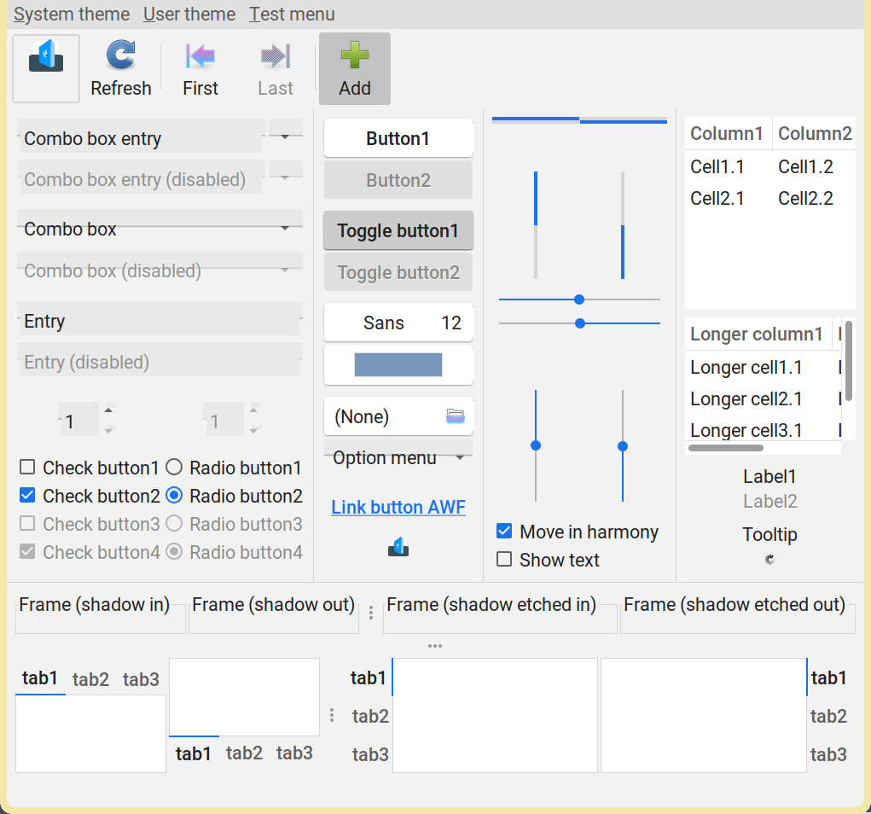Click Toggle button2
The width and height of the screenshot is (871, 814).
[398, 272]
